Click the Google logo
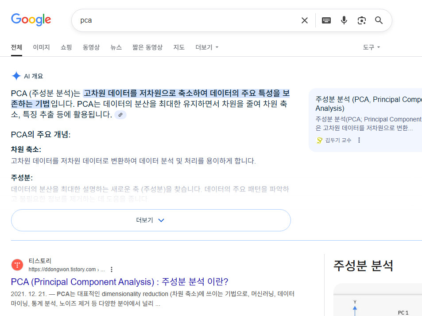This screenshot has height=316, width=422. point(31,20)
